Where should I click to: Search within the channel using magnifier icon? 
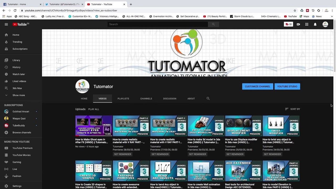[208, 98]
